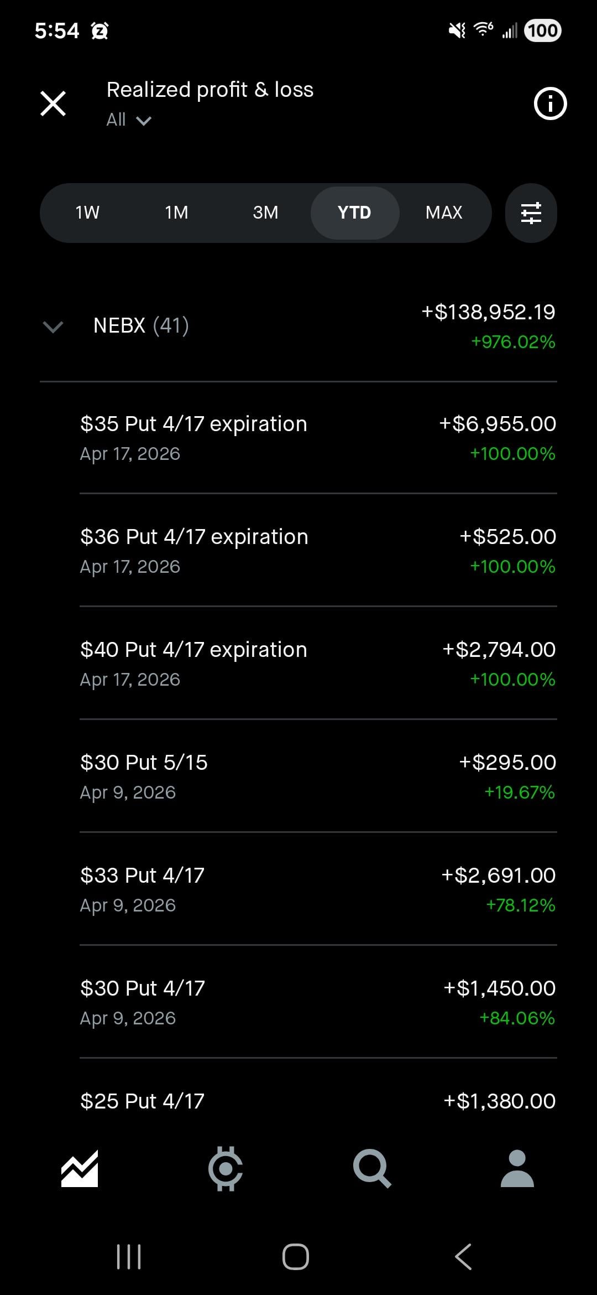Screen dimensions: 597x1295
Task: Select the 1M time range
Action: pyautogui.click(x=176, y=213)
